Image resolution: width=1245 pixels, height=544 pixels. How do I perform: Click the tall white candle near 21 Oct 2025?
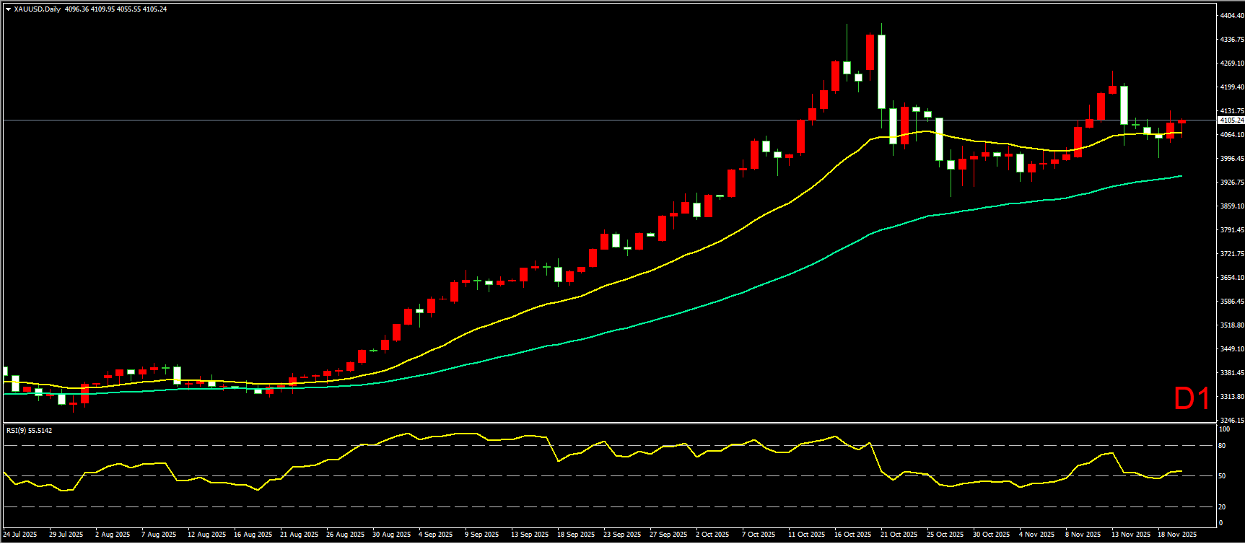tap(881, 72)
